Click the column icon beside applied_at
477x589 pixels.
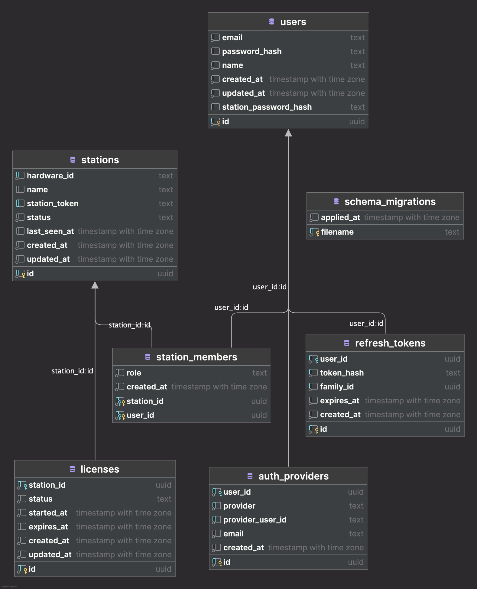pos(314,217)
